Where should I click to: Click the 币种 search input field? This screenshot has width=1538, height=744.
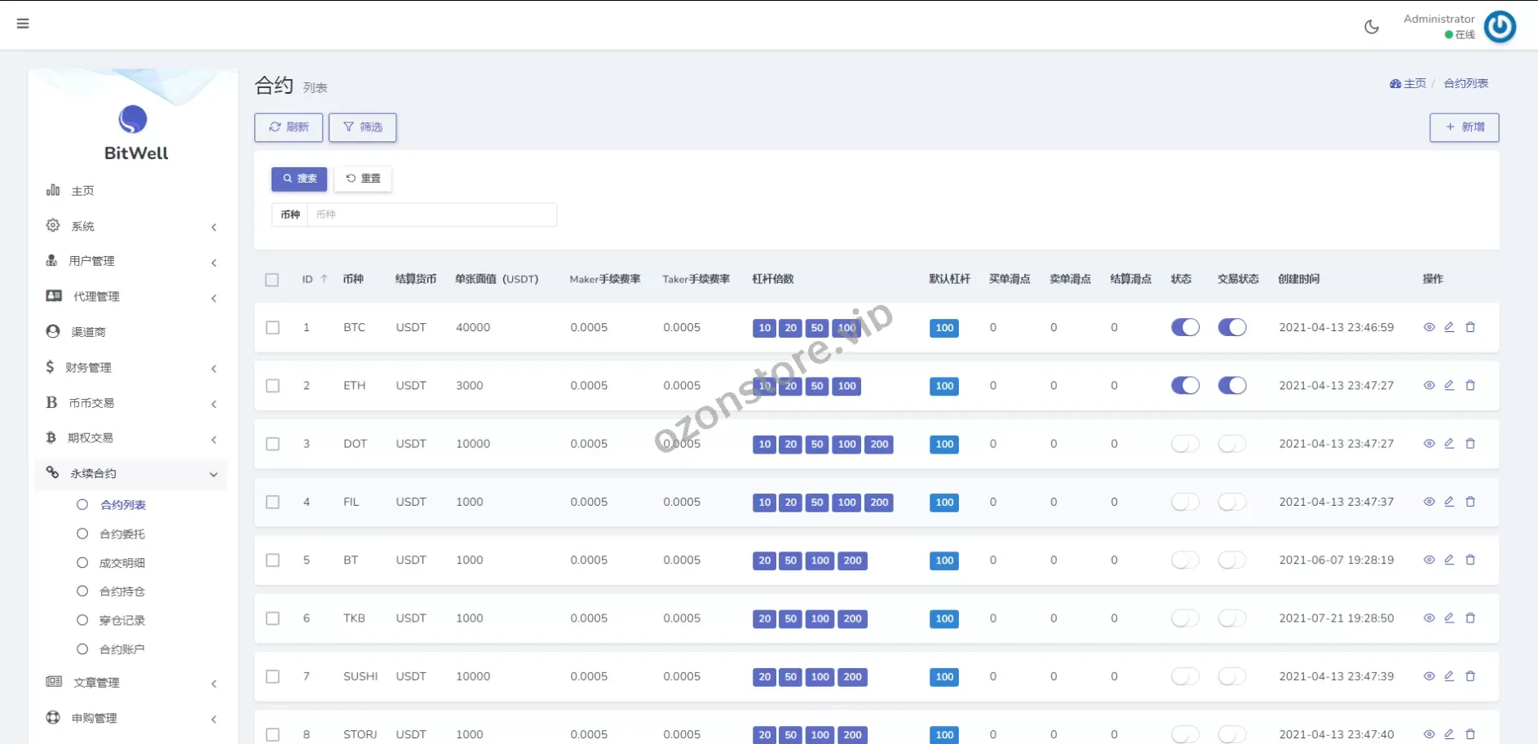pyautogui.click(x=431, y=215)
